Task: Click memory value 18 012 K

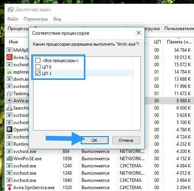Action: click(182, 57)
